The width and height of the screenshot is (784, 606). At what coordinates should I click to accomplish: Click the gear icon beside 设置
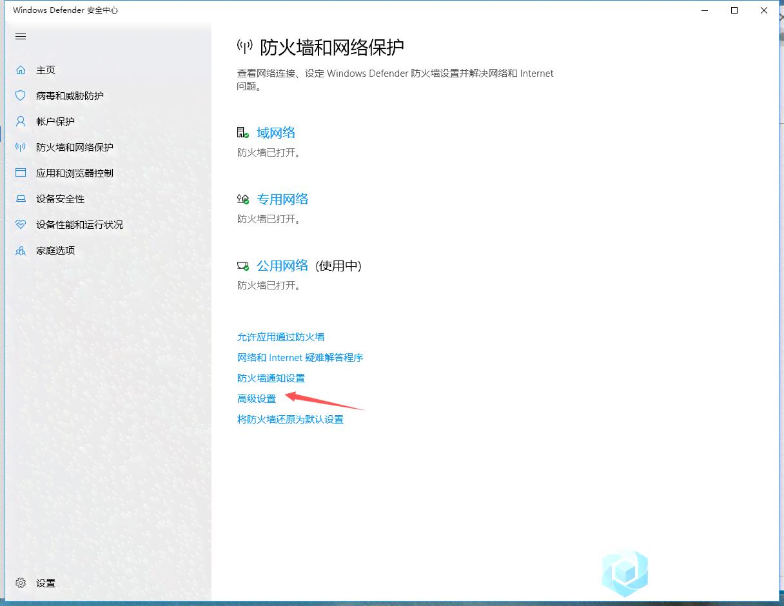click(x=21, y=583)
